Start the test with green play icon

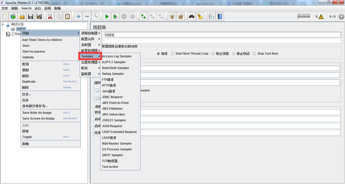click(x=107, y=17)
